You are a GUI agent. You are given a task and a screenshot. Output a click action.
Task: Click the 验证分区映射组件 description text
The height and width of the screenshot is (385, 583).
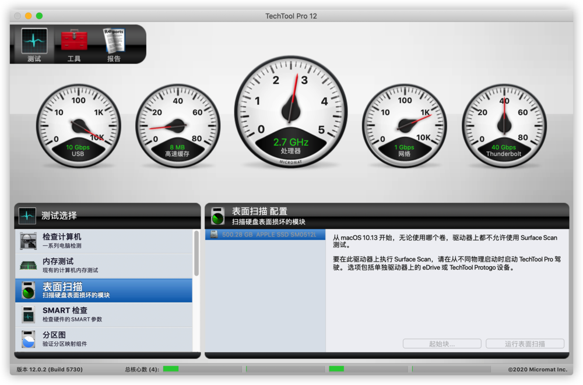click(65, 344)
